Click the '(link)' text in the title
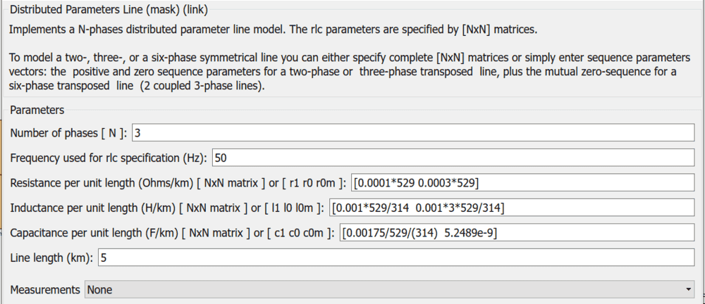 [x=192, y=11]
